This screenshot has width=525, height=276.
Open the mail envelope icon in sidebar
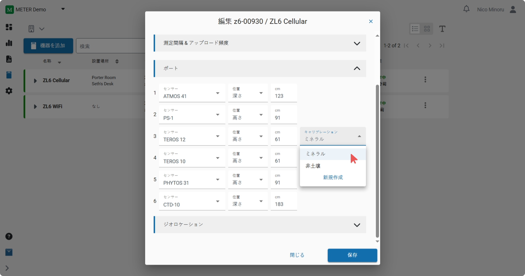9,252
